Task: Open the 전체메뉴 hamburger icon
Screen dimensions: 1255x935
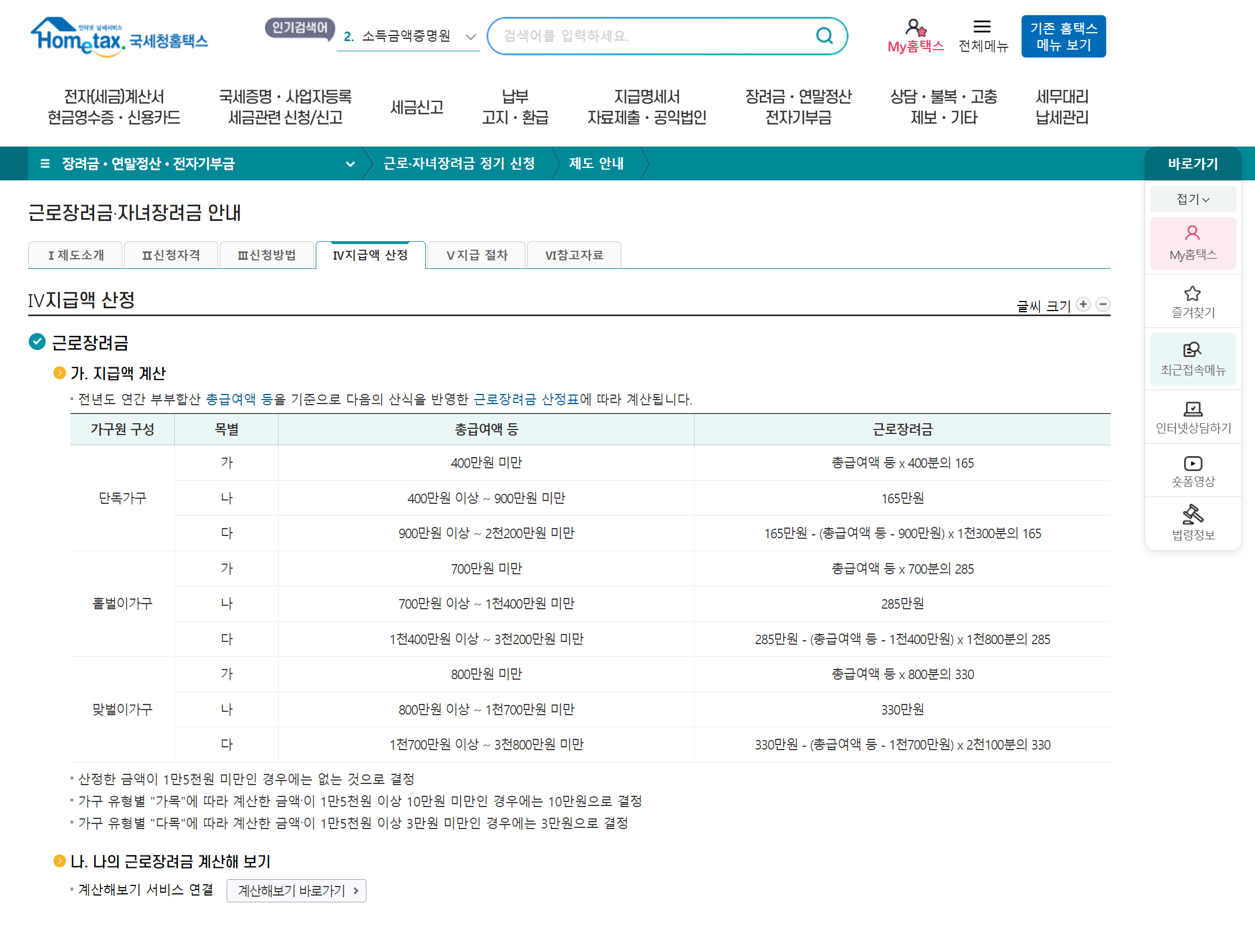Action: (x=983, y=25)
